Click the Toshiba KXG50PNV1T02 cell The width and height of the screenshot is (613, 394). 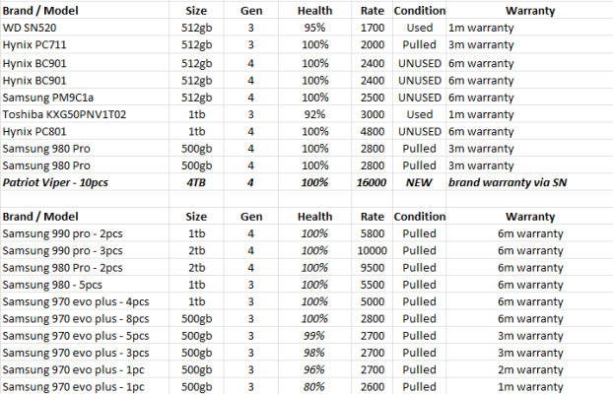pos(85,114)
